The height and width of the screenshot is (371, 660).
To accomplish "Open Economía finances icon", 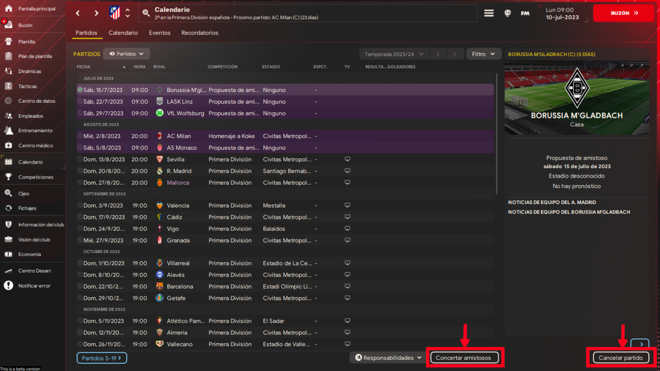I will click(8, 254).
